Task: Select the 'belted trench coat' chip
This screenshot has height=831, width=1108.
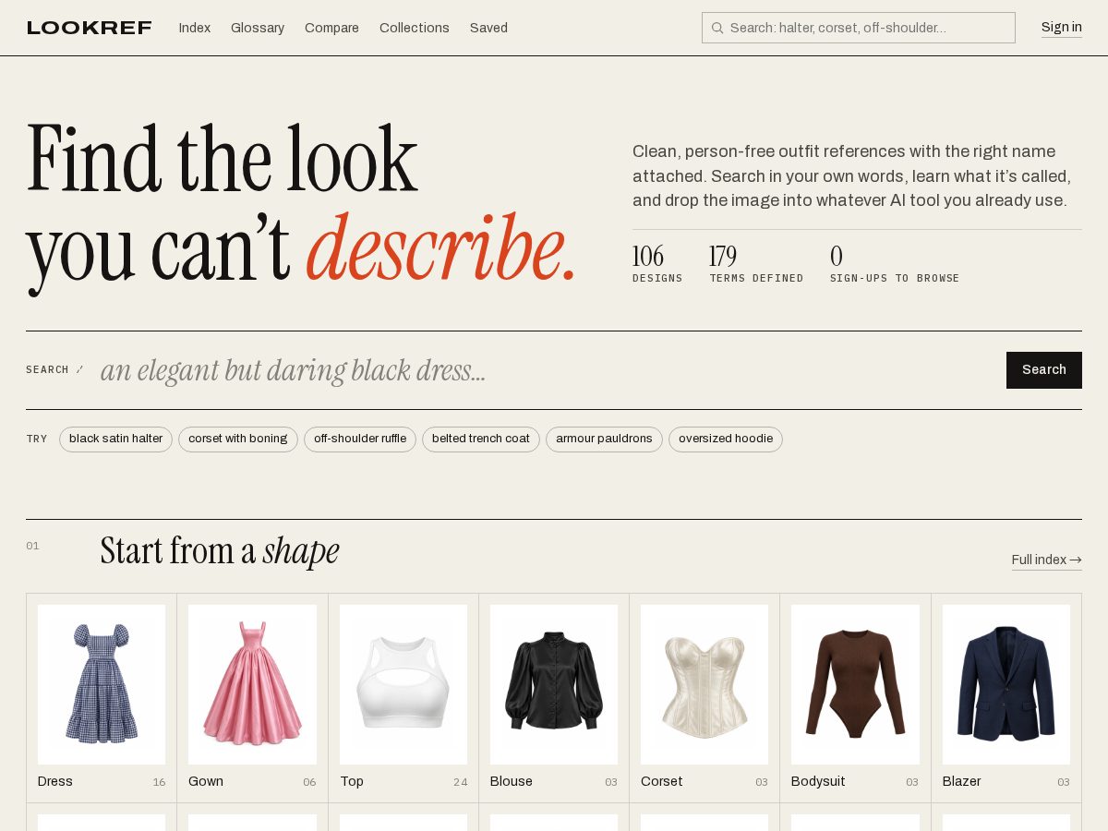Action: [481, 440]
